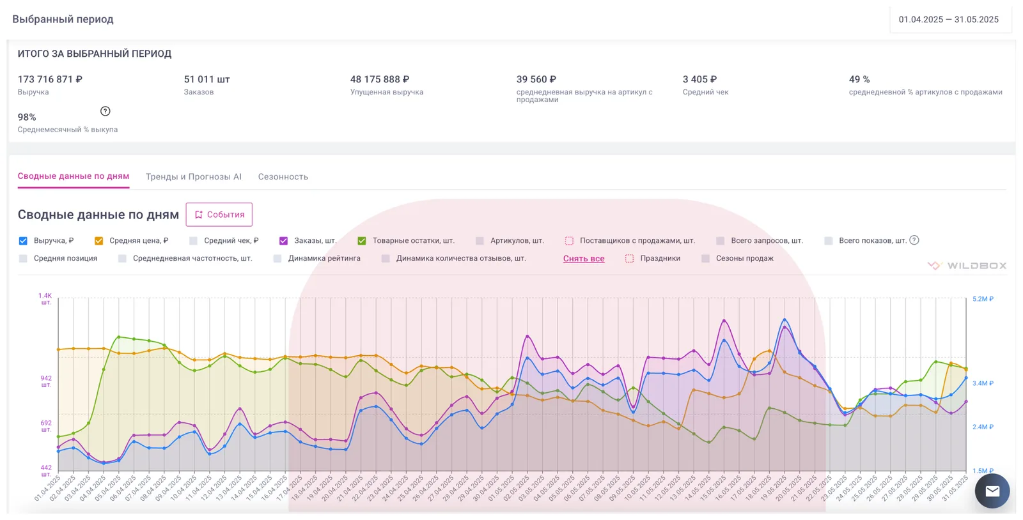Click the Упущенная выручка label
The width and height of the screenshot is (1023, 520).
coord(387,92)
